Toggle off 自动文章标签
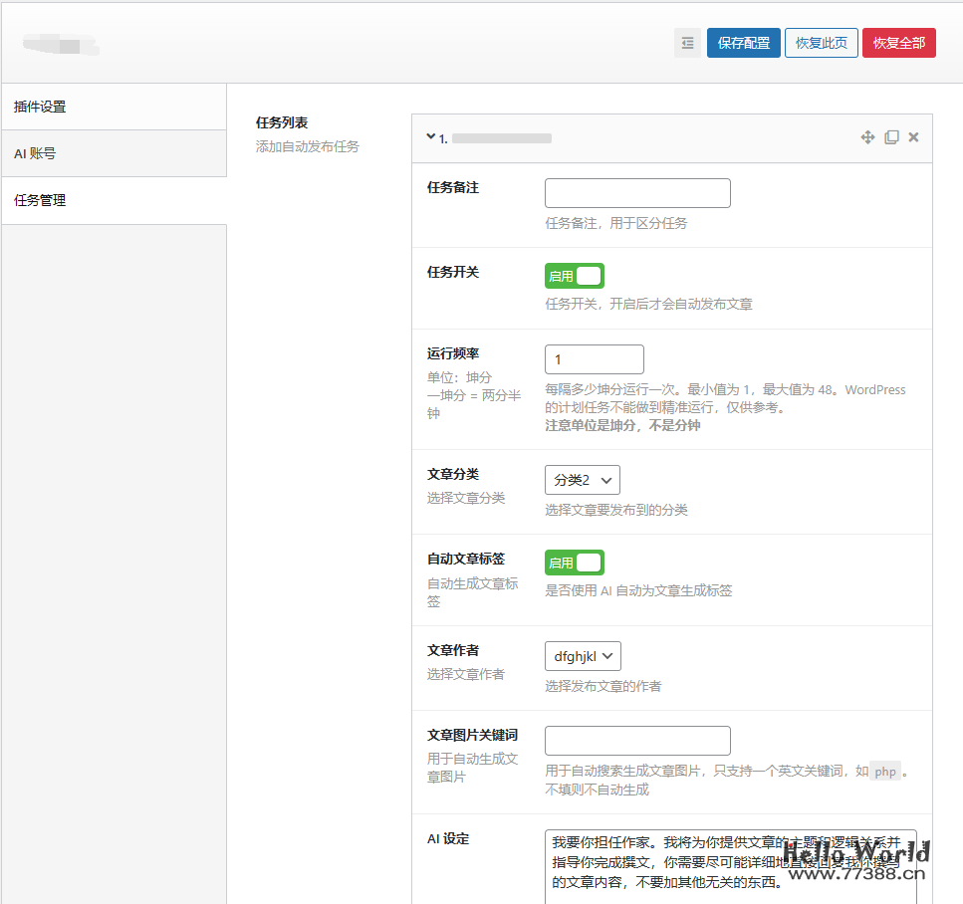This screenshot has width=963, height=904. point(575,562)
